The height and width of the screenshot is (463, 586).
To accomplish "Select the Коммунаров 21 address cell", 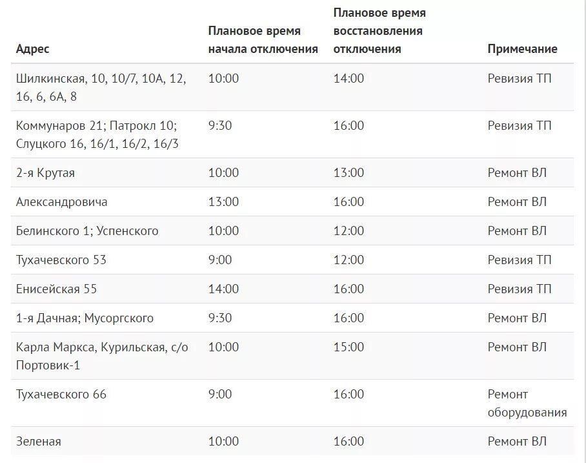I will click(97, 134).
